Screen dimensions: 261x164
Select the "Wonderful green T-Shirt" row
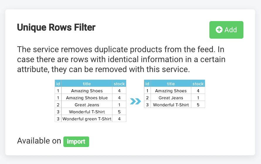(x=87, y=119)
